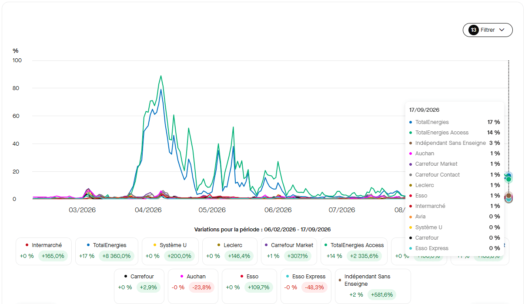Click the red Intermarché card dot

[27, 245]
